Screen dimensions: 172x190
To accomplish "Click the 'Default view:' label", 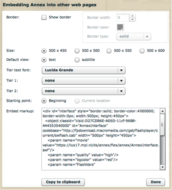I will (18, 60).
